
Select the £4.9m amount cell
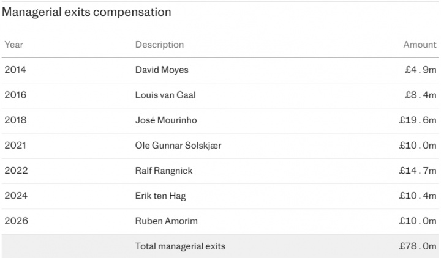click(x=420, y=70)
